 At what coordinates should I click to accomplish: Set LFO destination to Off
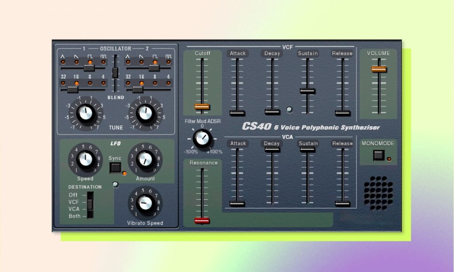tap(73, 195)
